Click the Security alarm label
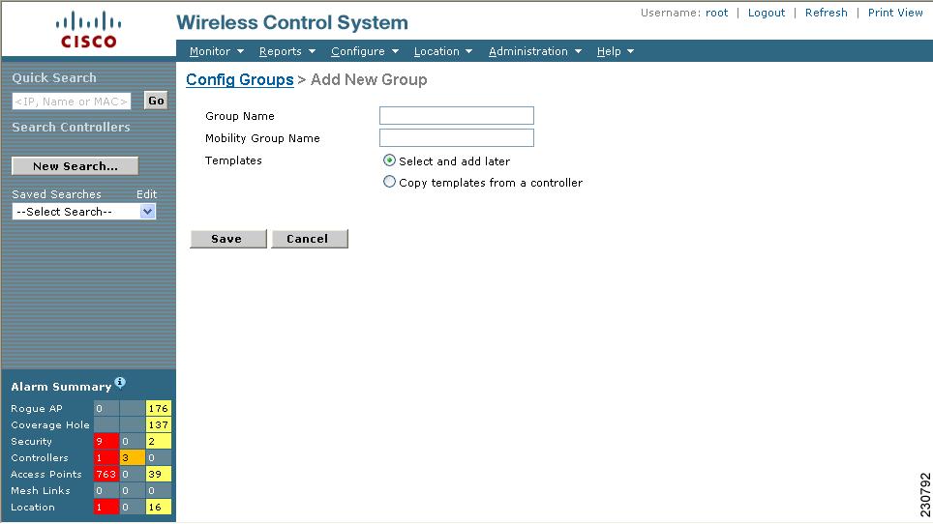 coord(31,442)
